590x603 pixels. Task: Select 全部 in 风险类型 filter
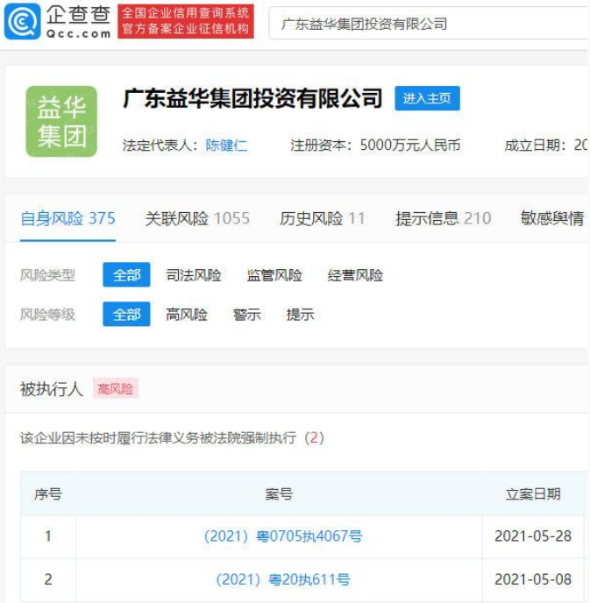click(x=126, y=275)
